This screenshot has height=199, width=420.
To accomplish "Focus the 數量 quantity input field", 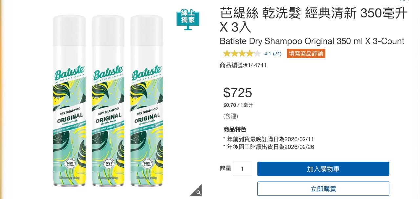I will point(242,169).
